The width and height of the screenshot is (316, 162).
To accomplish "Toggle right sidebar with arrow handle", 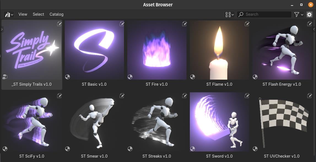I will coord(314,29).
